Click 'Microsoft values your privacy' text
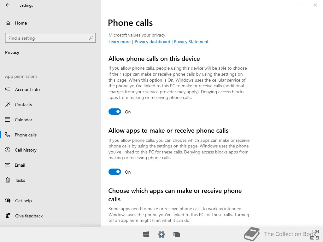This screenshot has width=323, height=242. [137, 35]
